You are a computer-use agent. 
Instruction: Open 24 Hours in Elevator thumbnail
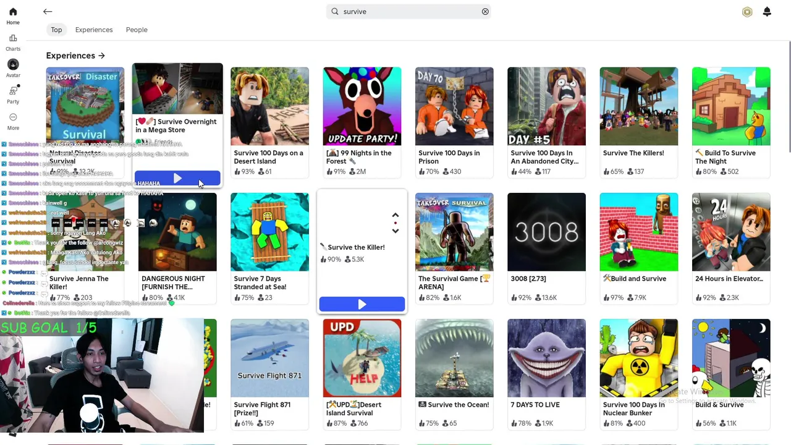(x=731, y=232)
